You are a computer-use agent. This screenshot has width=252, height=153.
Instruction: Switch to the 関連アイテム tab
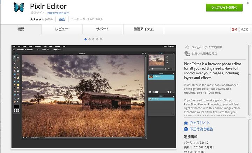click(143, 29)
